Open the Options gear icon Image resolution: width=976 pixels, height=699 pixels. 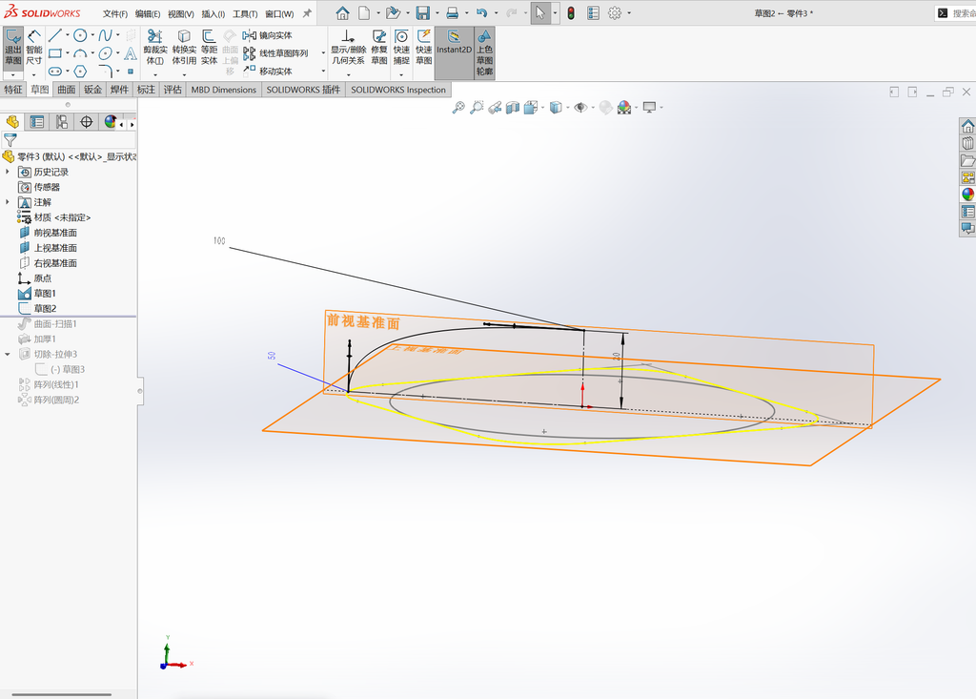[615, 13]
